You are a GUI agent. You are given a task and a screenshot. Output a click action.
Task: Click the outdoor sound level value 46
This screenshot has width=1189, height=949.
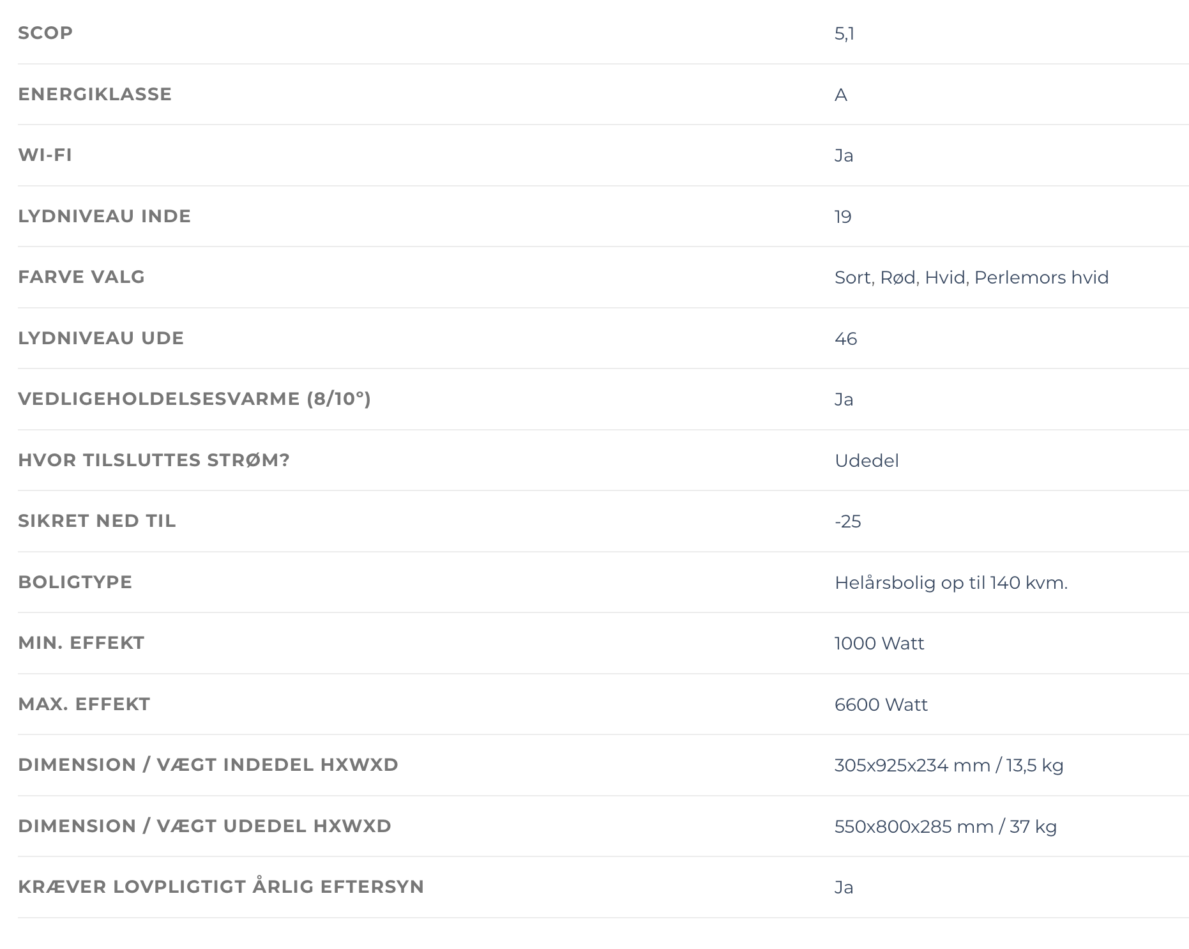click(845, 339)
